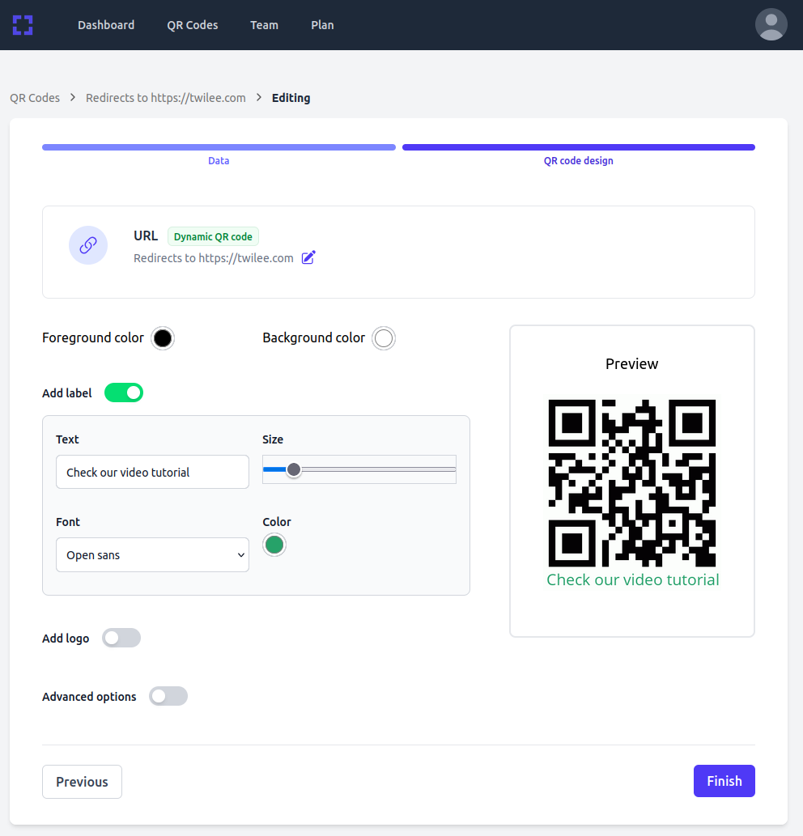The image size is (803, 836).
Task: Click the label Size slider handle
Action: [293, 469]
